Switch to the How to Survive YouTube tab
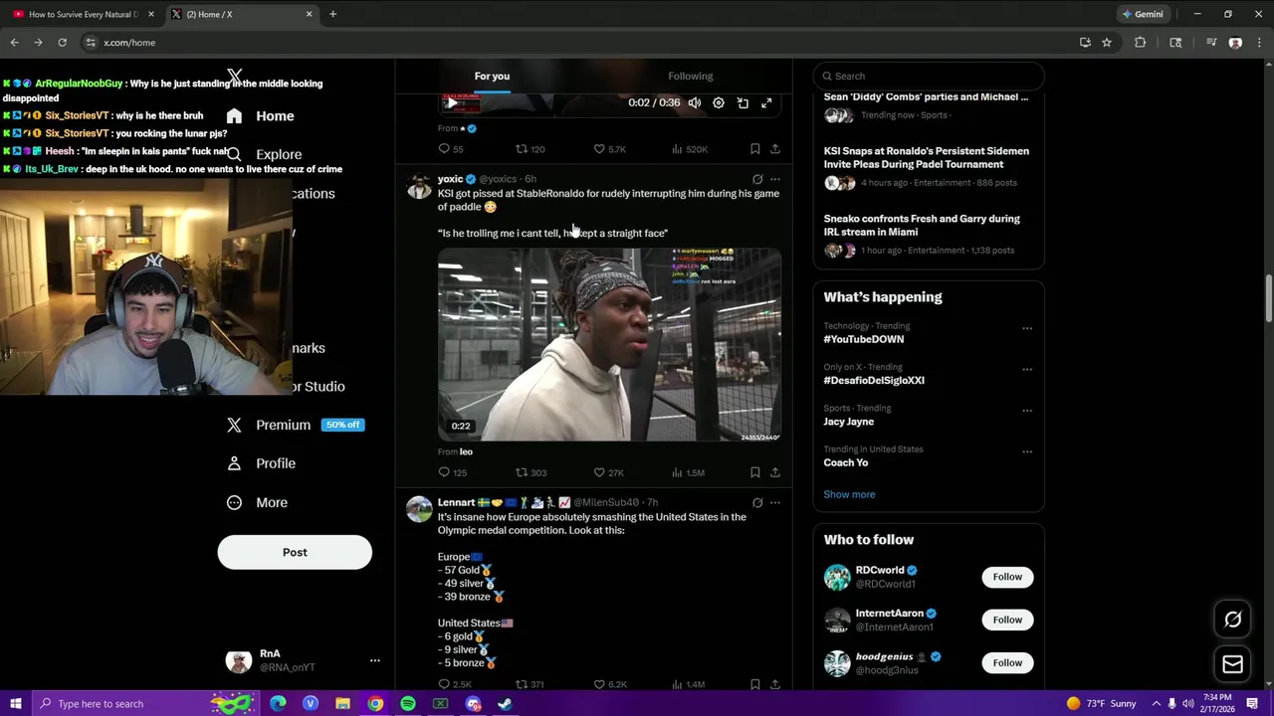Image resolution: width=1274 pixels, height=716 pixels. pyautogui.click(x=83, y=14)
